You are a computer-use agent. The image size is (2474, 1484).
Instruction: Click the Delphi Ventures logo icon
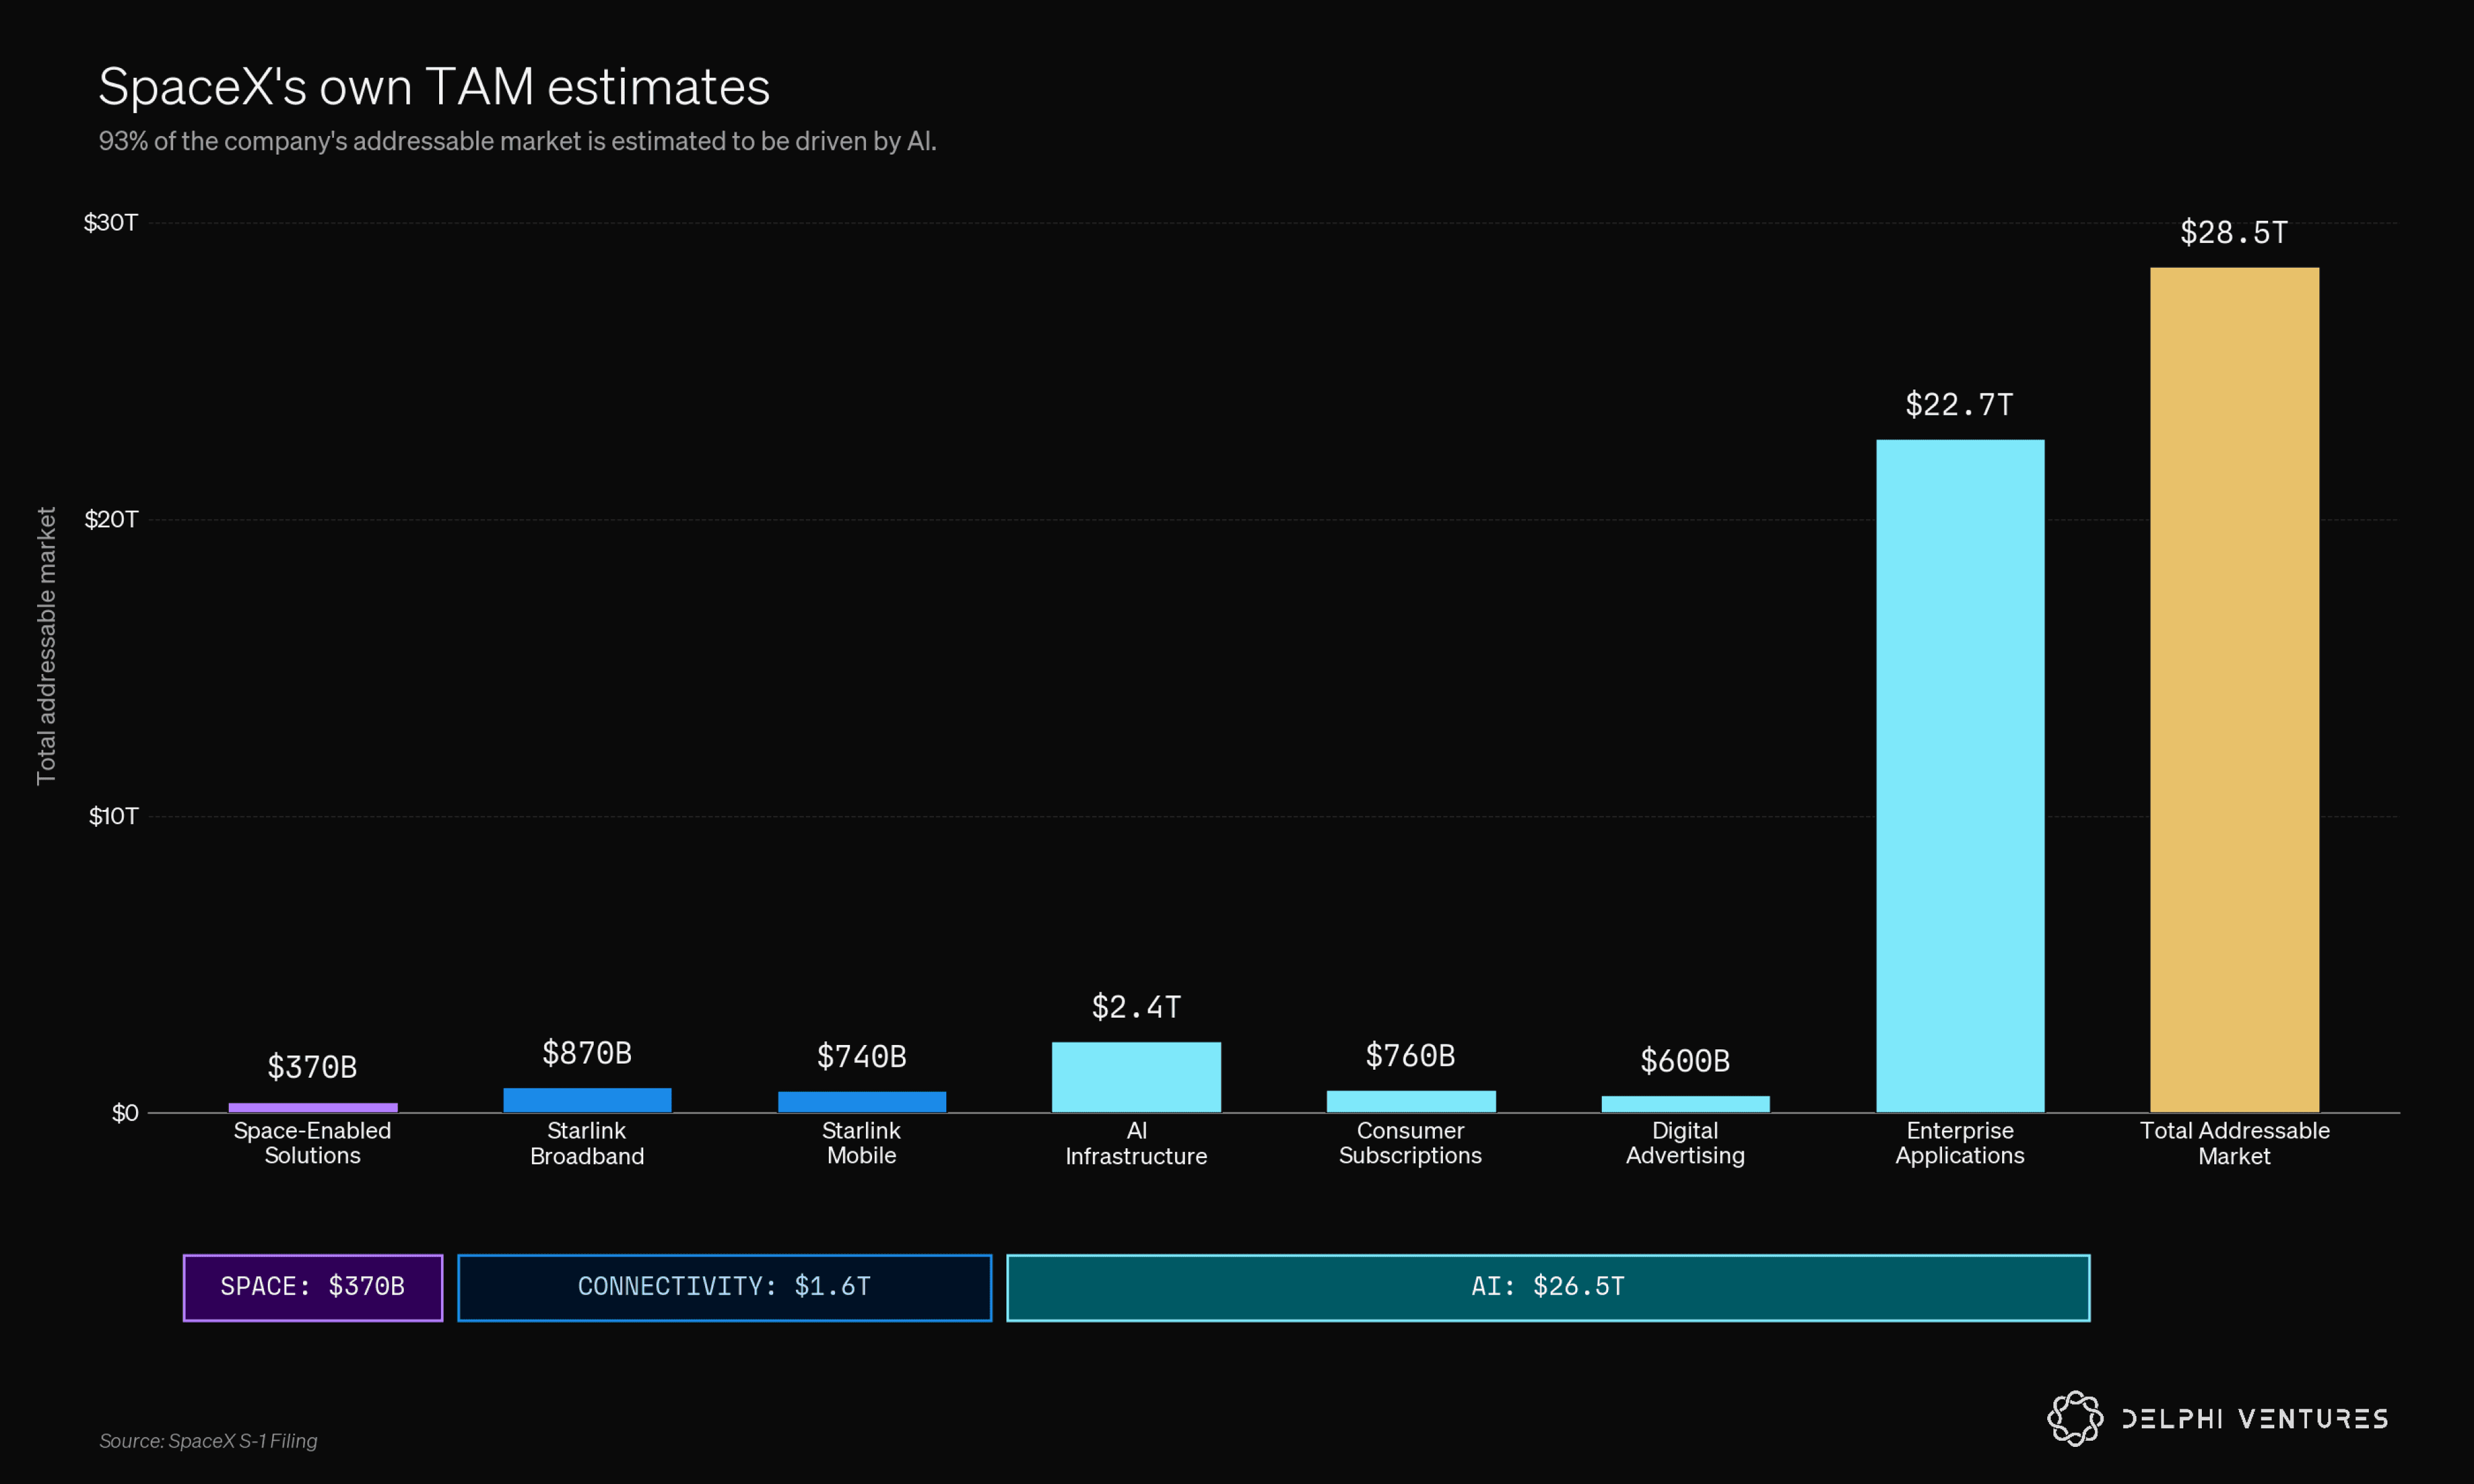point(2075,1418)
